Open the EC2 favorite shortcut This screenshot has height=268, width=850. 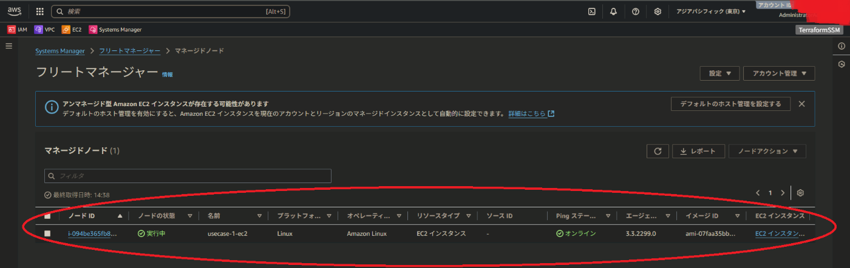[72, 29]
